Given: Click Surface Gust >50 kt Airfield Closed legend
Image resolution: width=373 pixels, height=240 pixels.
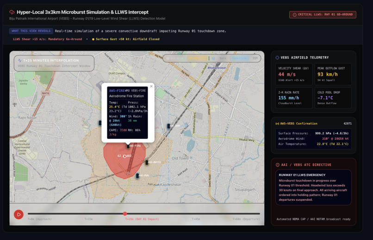Looking at the screenshot, I should [128, 39].
